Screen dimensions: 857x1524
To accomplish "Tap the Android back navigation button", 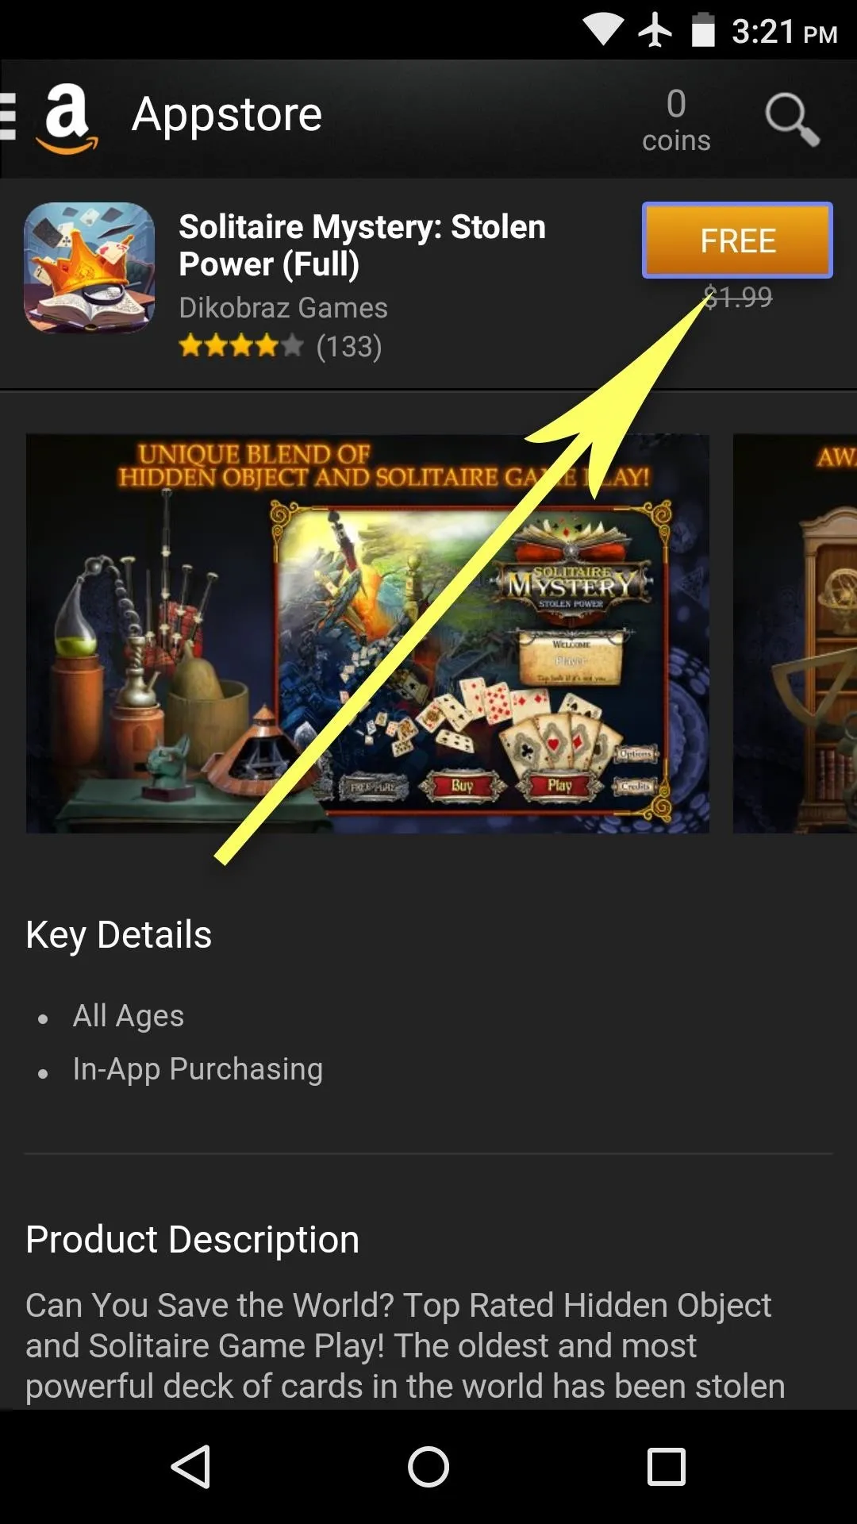I will (x=191, y=1466).
